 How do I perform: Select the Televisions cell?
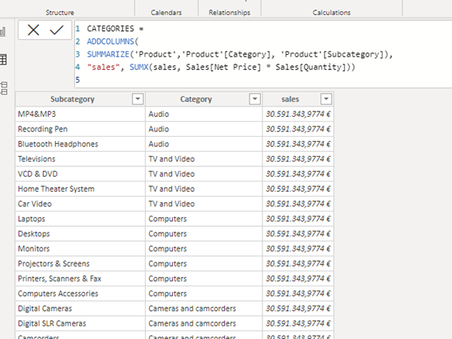tap(81, 159)
